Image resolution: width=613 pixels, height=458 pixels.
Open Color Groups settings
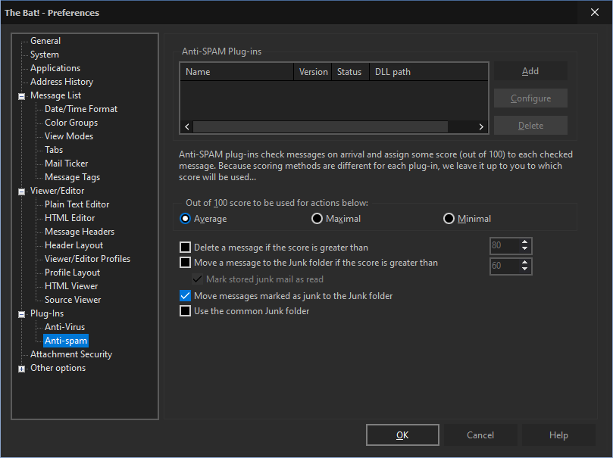pos(71,123)
